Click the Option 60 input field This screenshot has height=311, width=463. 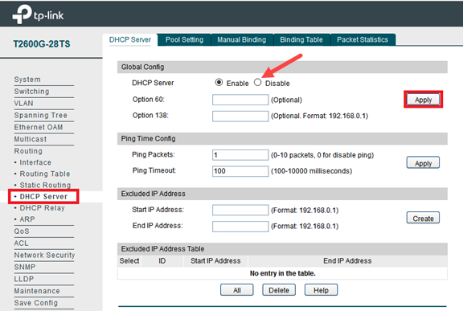pos(240,100)
